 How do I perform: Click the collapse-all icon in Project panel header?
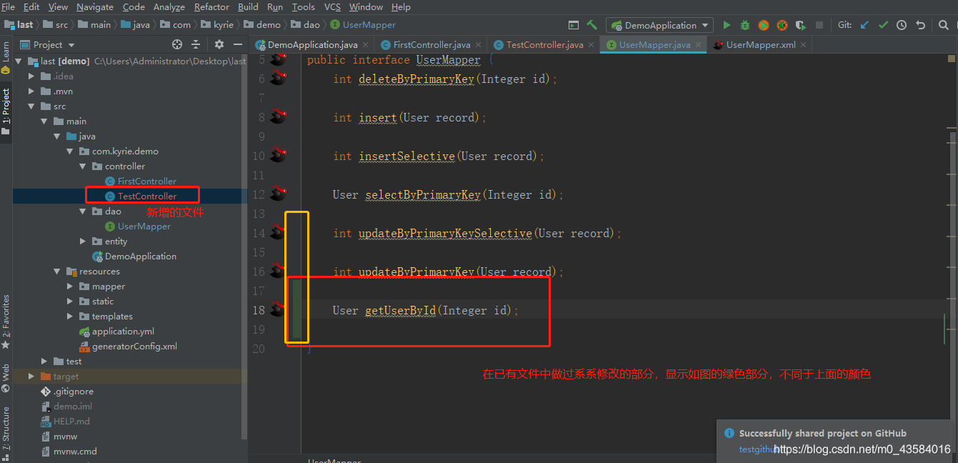196,44
